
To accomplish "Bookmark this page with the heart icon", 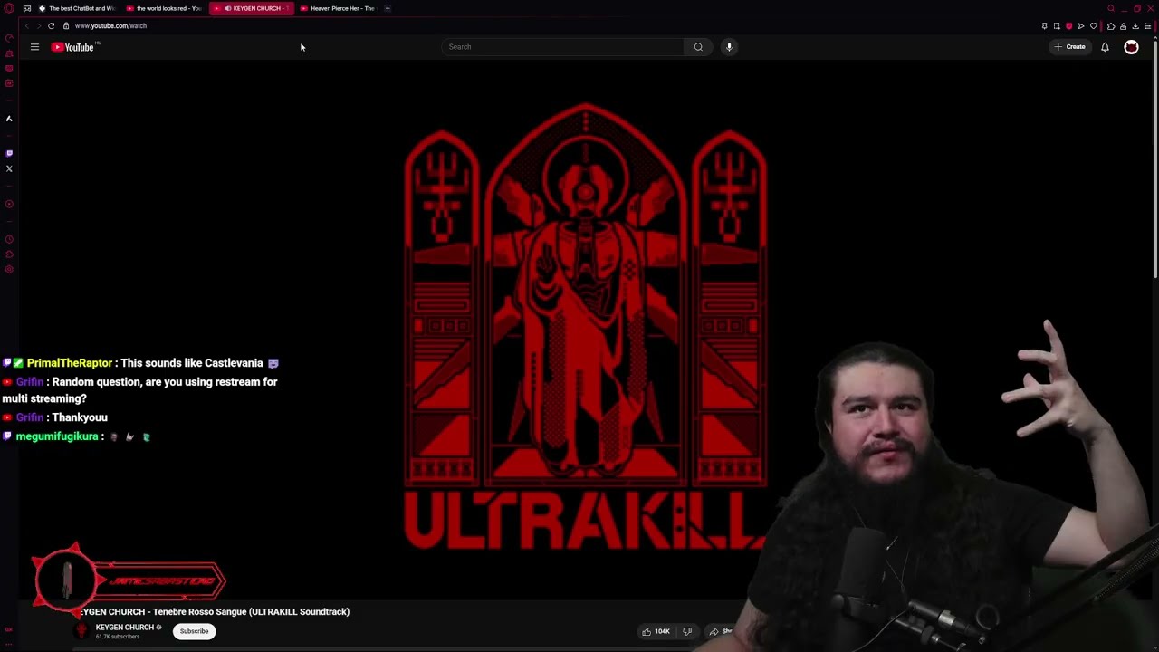I will (1093, 26).
